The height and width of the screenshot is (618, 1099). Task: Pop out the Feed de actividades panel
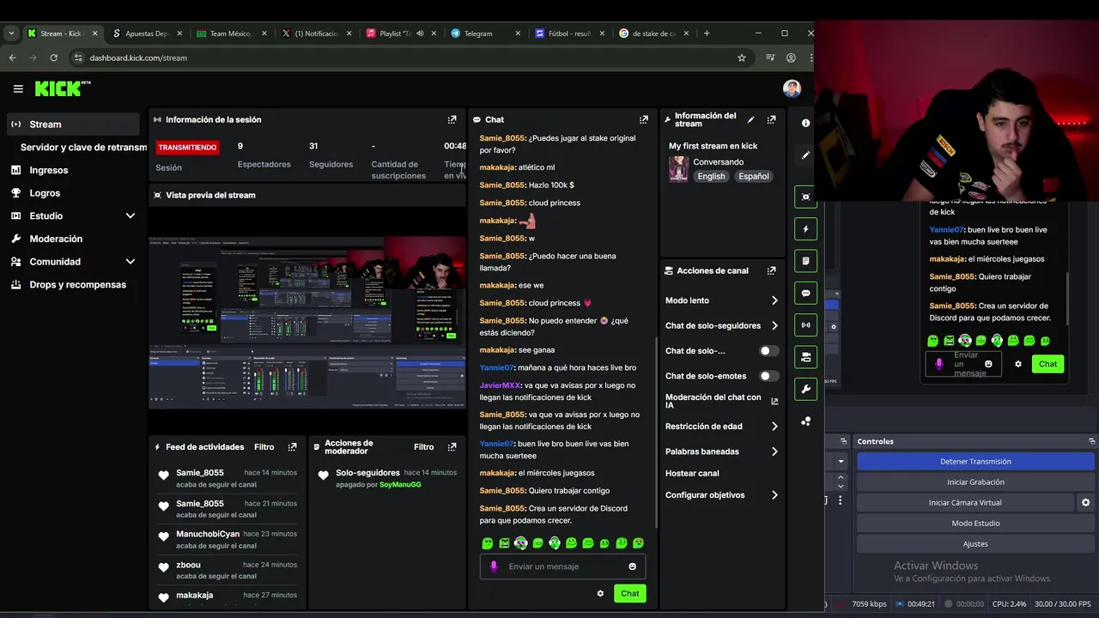coord(292,447)
